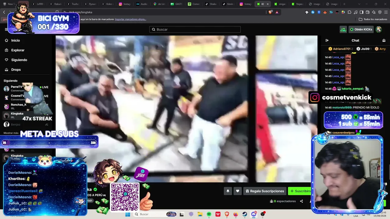The image size is (390, 219).
Task: Share the stream using the share icon
Action: pos(301,201)
